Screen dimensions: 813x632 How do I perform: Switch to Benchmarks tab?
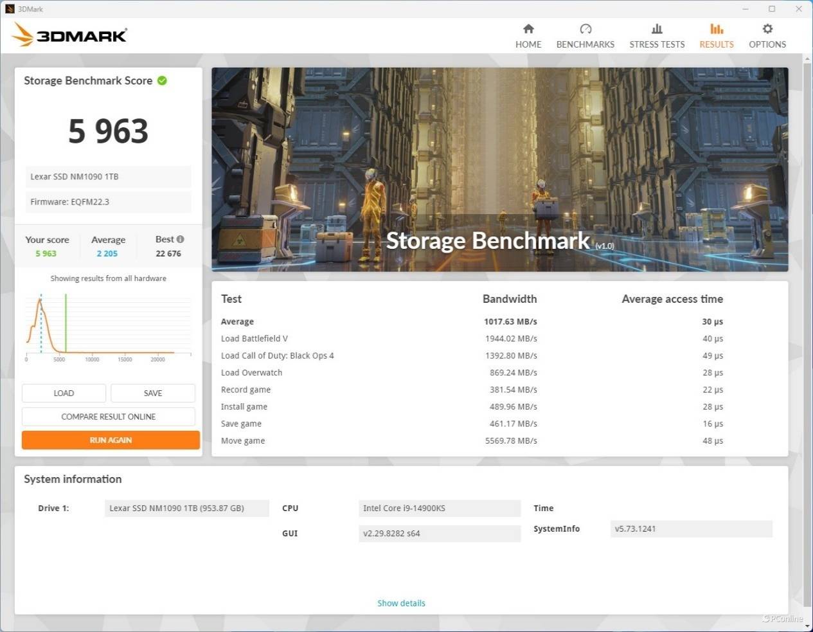point(585,36)
